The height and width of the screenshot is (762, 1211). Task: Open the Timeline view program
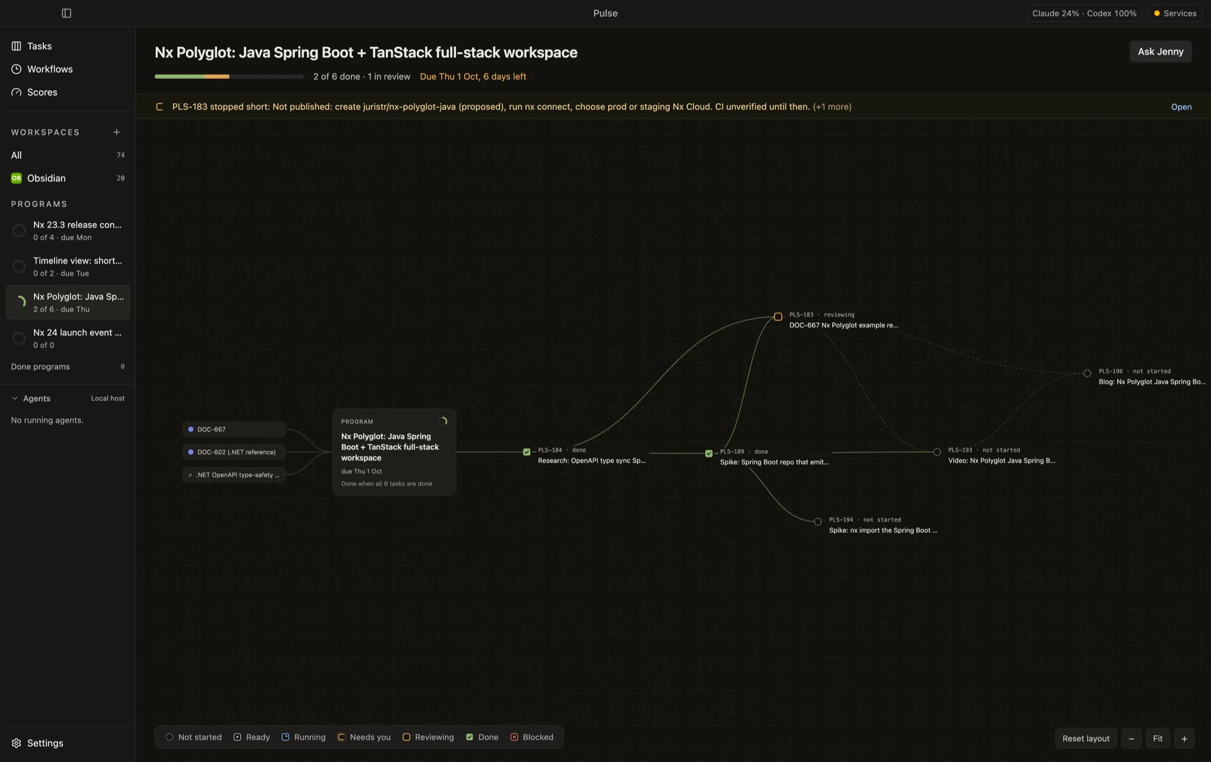point(68,267)
